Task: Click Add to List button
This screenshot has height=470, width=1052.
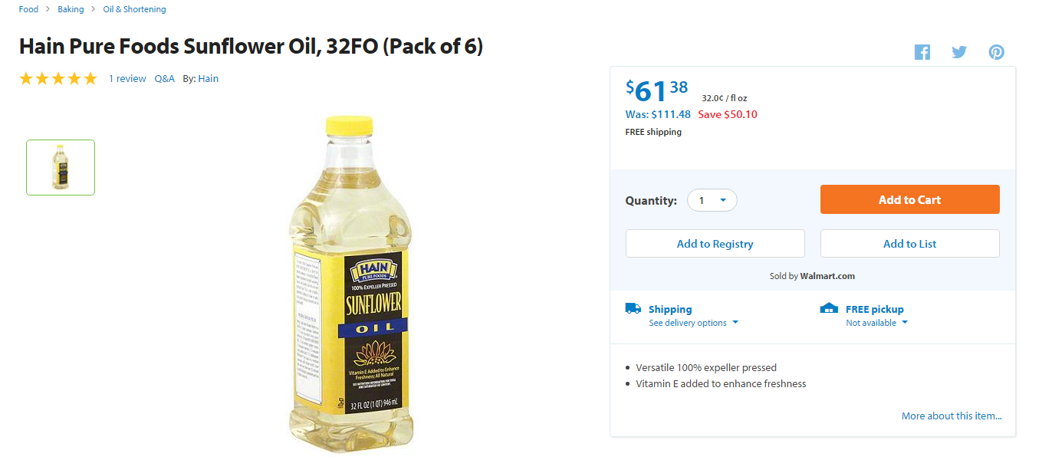Action: (909, 244)
